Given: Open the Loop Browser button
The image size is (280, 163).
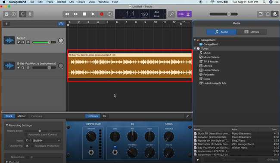Looking at the screenshot, I should [268, 14].
